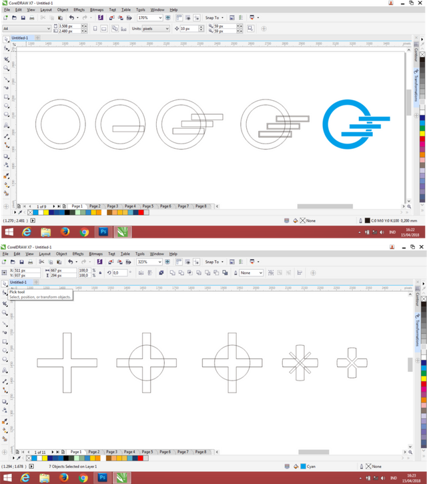The height and width of the screenshot is (484, 427).
Task: Toggle Show Guidelines in bottom window toolbar
Action: [196, 262]
